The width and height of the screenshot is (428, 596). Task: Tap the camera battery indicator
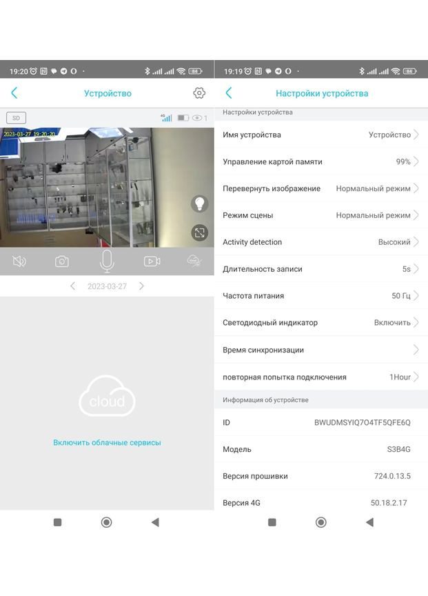[x=183, y=118]
